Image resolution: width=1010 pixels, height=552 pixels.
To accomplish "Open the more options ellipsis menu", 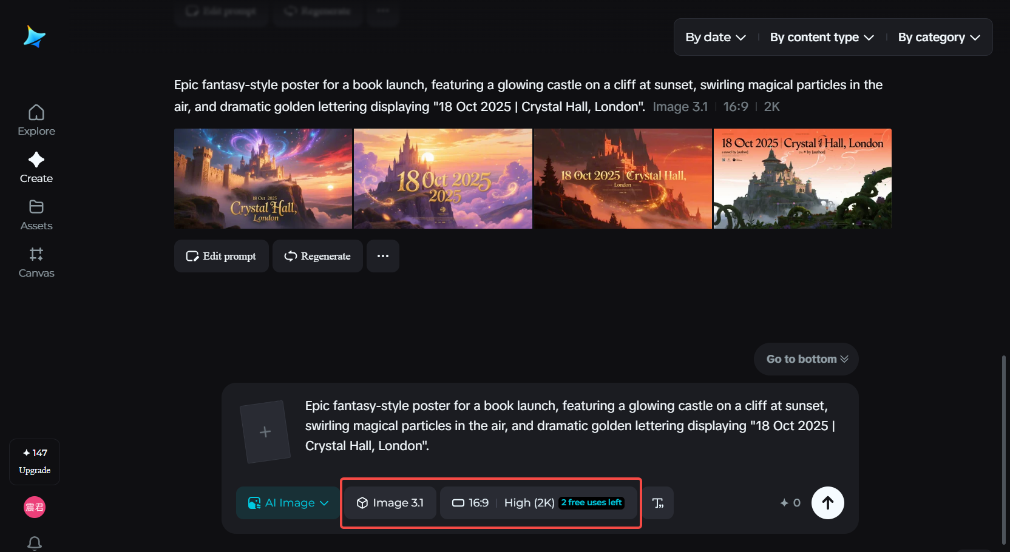I will (x=383, y=256).
